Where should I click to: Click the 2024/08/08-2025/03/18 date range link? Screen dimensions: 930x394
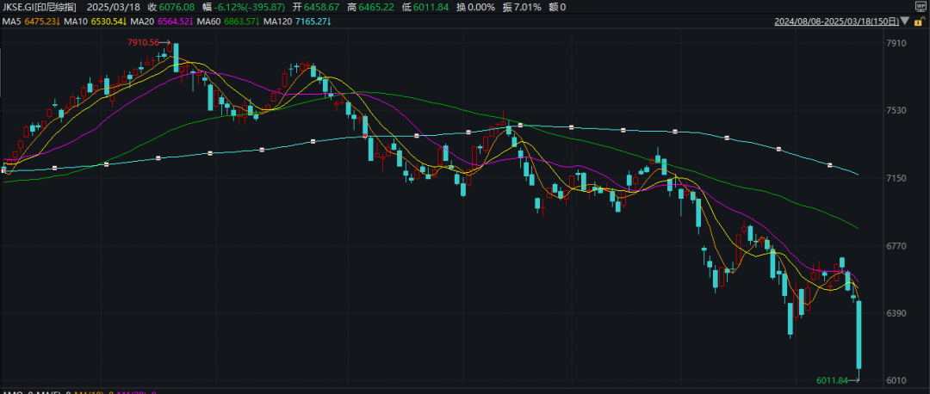[835, 19]
